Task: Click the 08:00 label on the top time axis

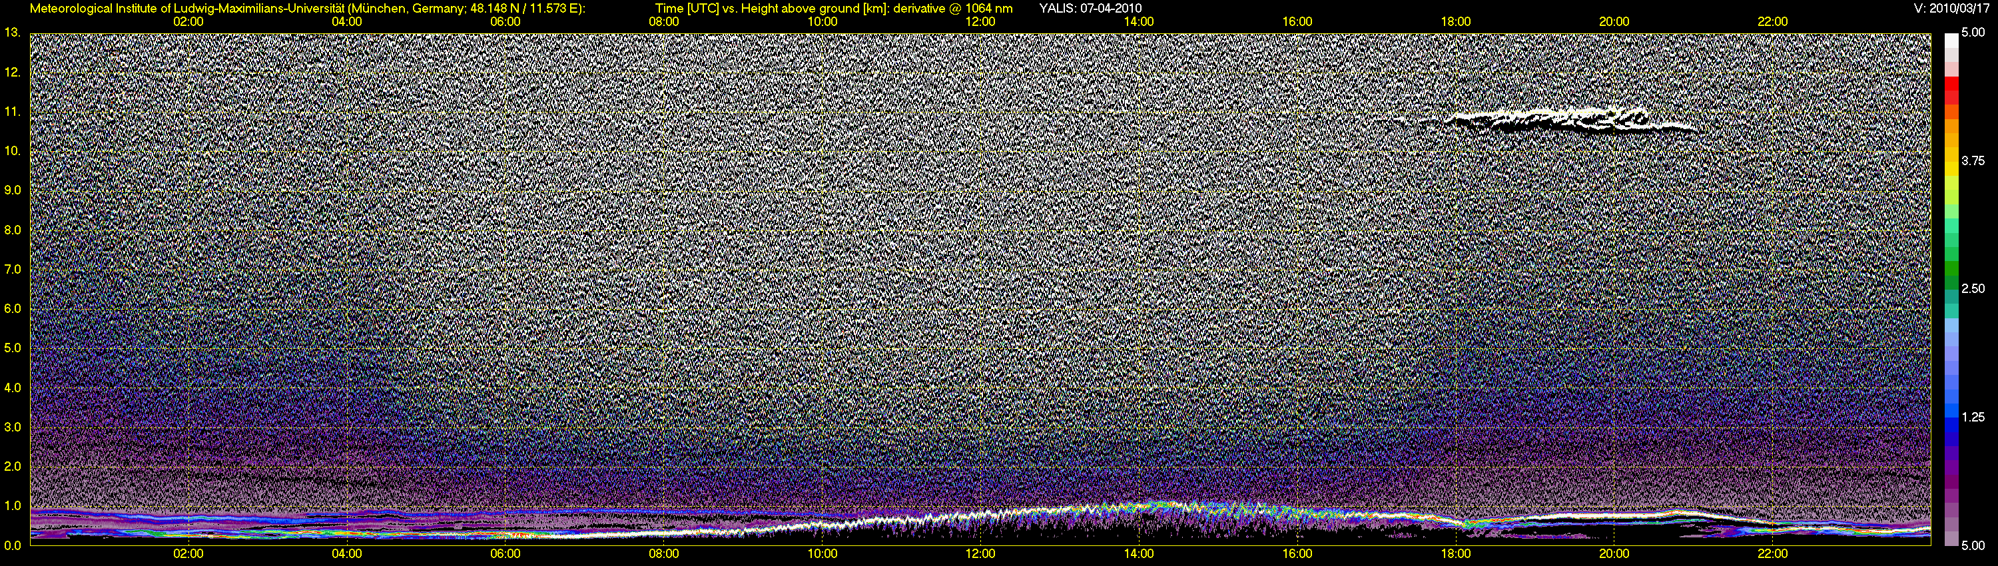Action: coord(664,22)
